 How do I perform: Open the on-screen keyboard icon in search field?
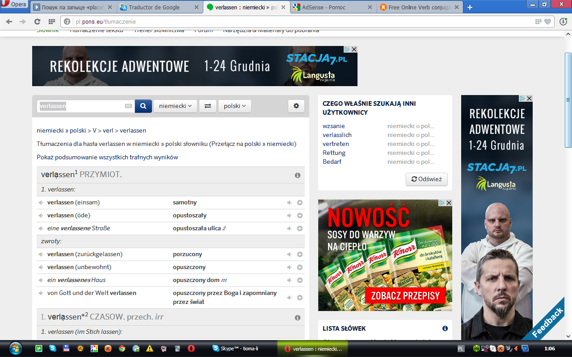(x=129, y=106)
